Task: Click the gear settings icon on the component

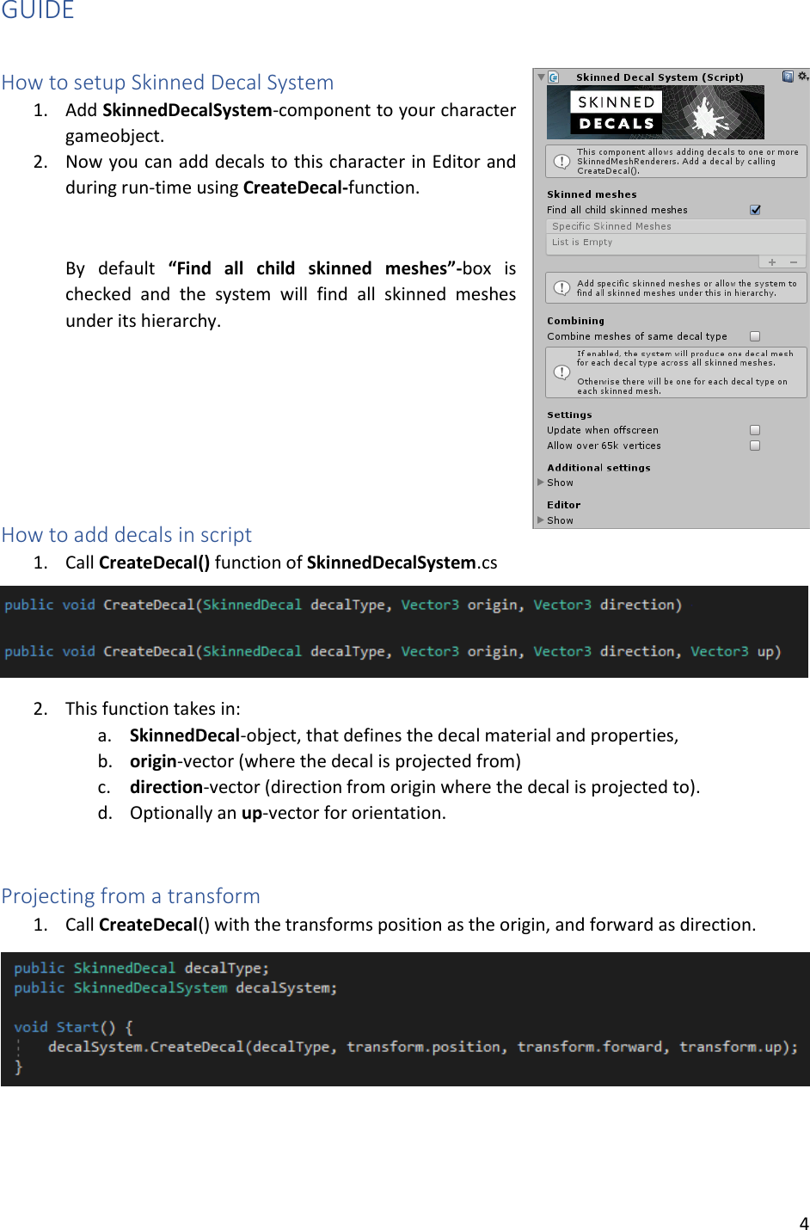Action: click(801, 76)
